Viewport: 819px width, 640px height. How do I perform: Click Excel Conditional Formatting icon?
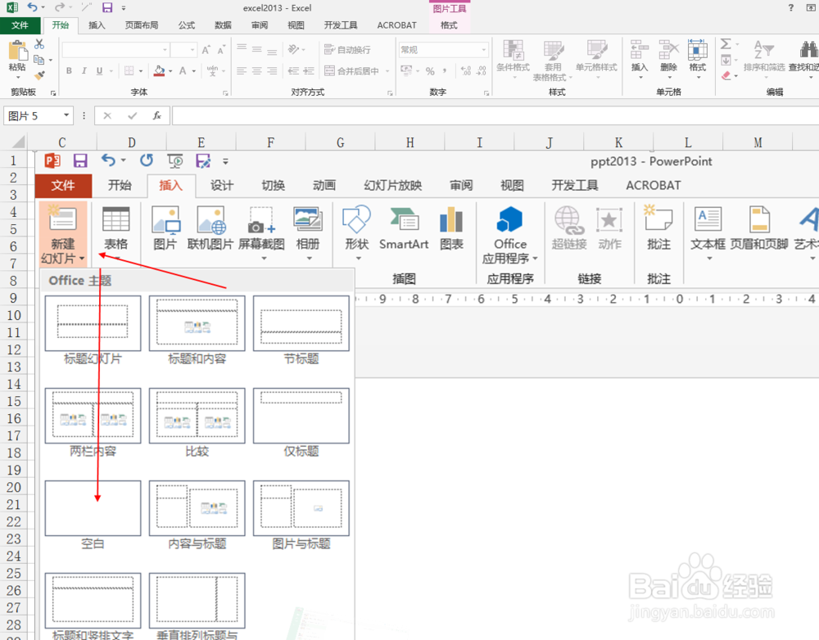513,50
